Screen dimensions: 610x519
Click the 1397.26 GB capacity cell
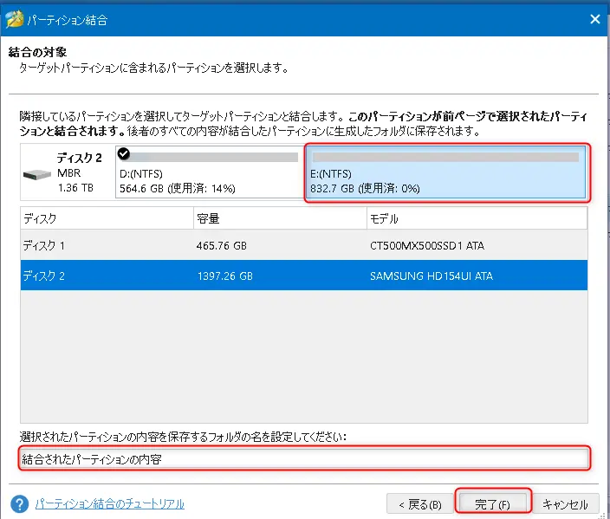(225, 276)
